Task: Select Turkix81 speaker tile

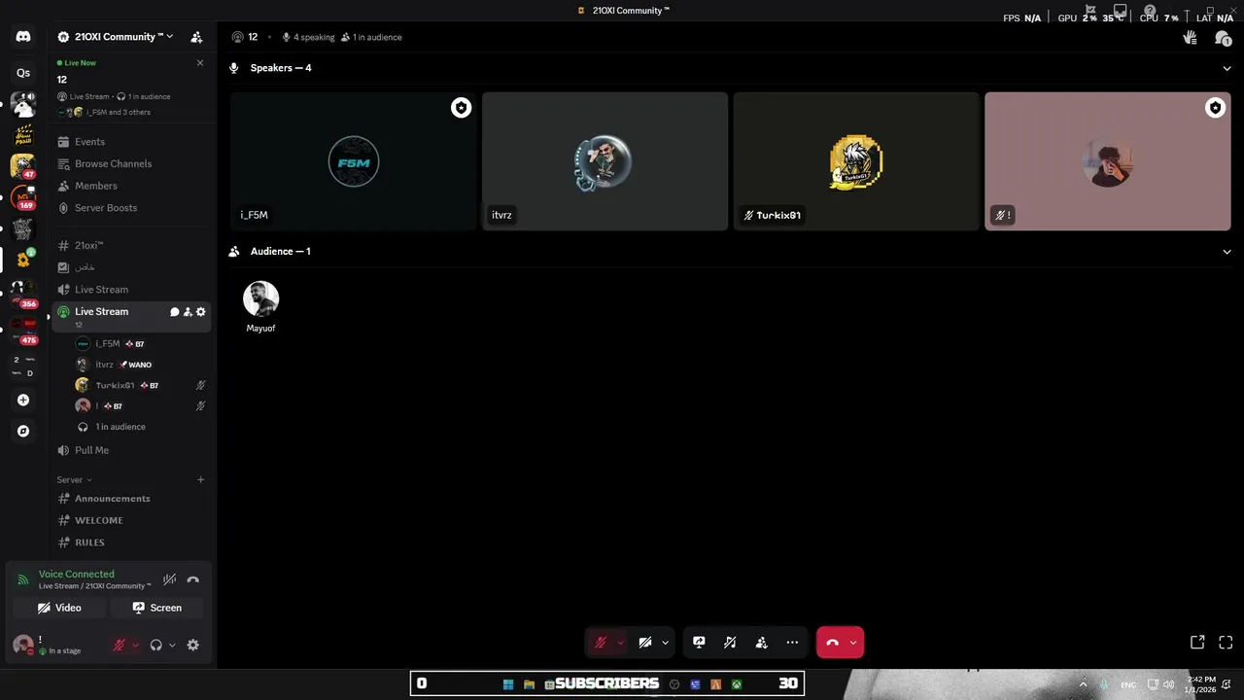Action: [856, 161]
